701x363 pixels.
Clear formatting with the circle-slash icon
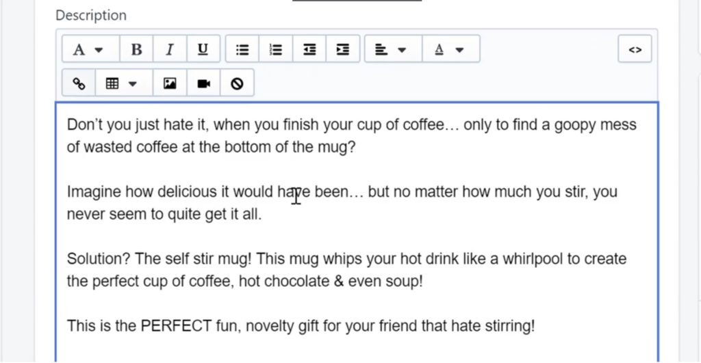click(237, 83)
